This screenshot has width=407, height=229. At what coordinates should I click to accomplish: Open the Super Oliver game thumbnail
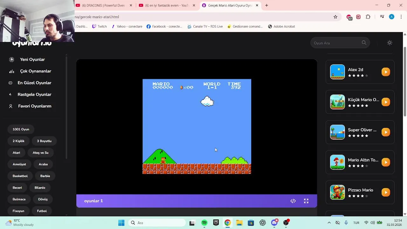(x=337, y=132)
